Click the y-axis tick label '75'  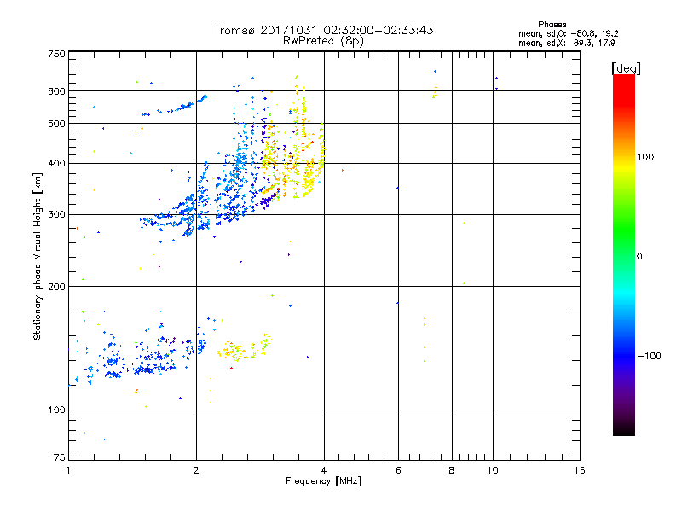(x=60, y=457)
